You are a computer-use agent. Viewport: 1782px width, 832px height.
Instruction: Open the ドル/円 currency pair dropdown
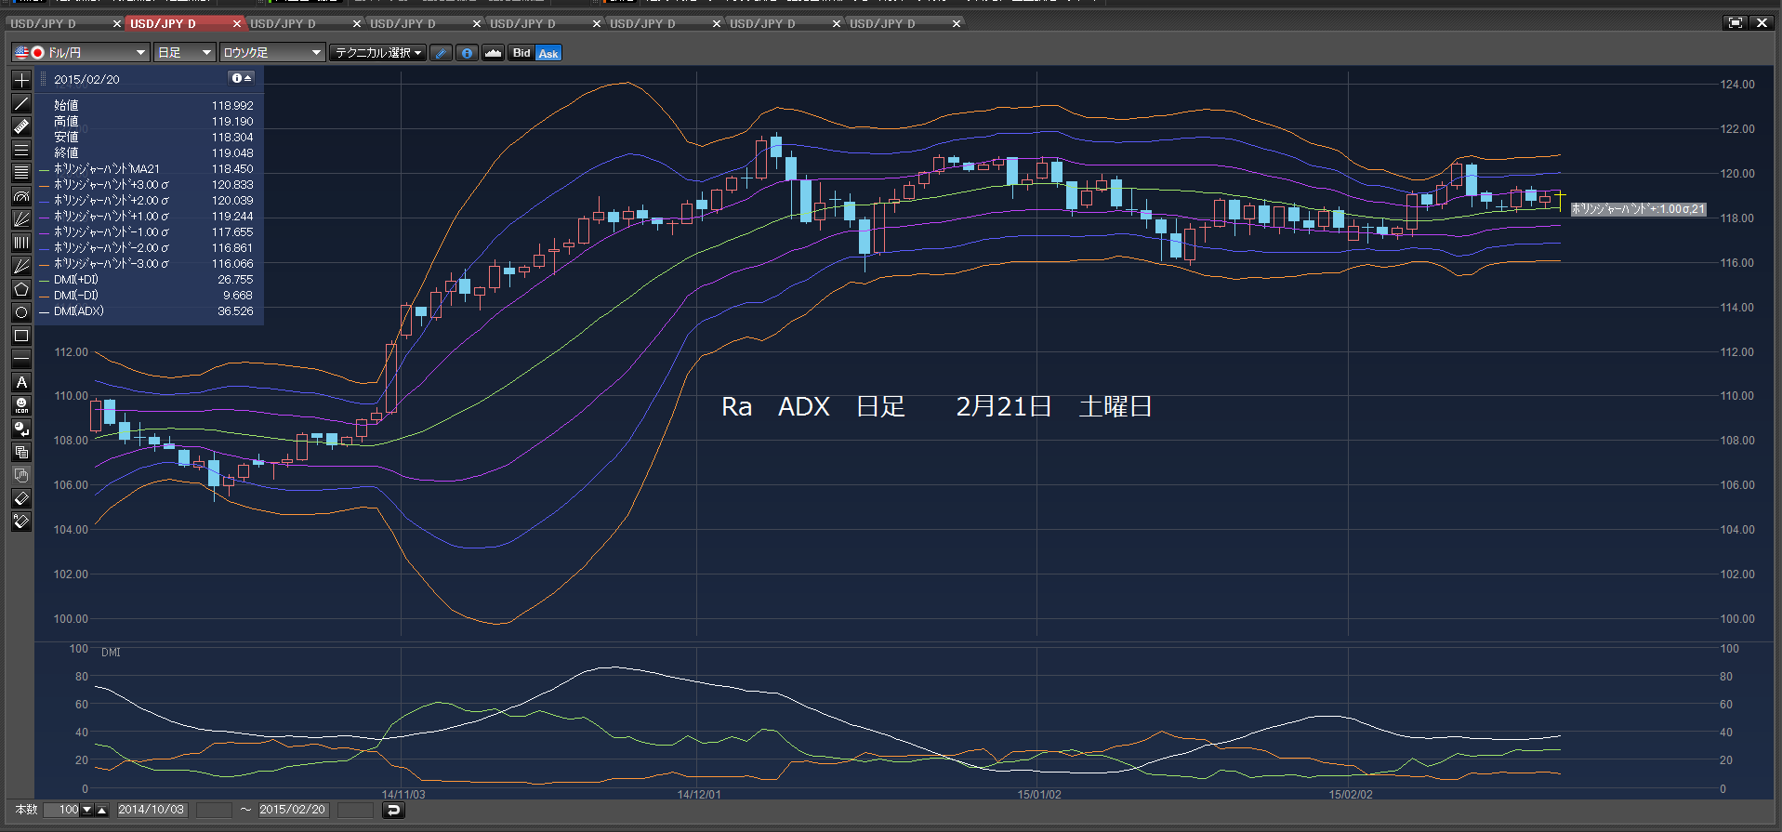81,53
